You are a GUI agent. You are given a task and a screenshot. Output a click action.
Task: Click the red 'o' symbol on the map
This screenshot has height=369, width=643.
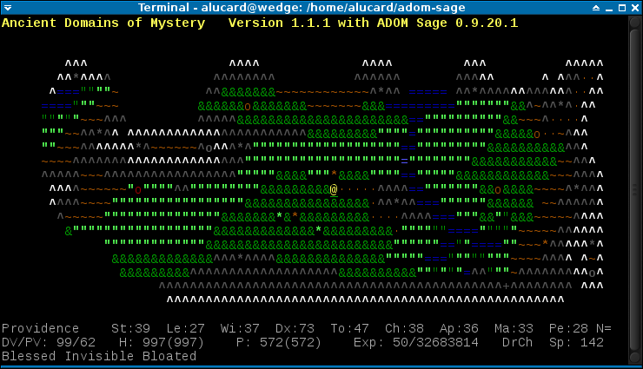pyautogui.click(x=138, y=190)
